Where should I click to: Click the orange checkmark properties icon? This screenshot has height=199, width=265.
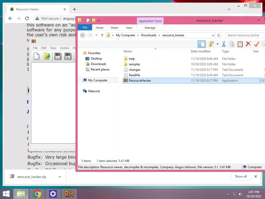[x=256, y=44]
